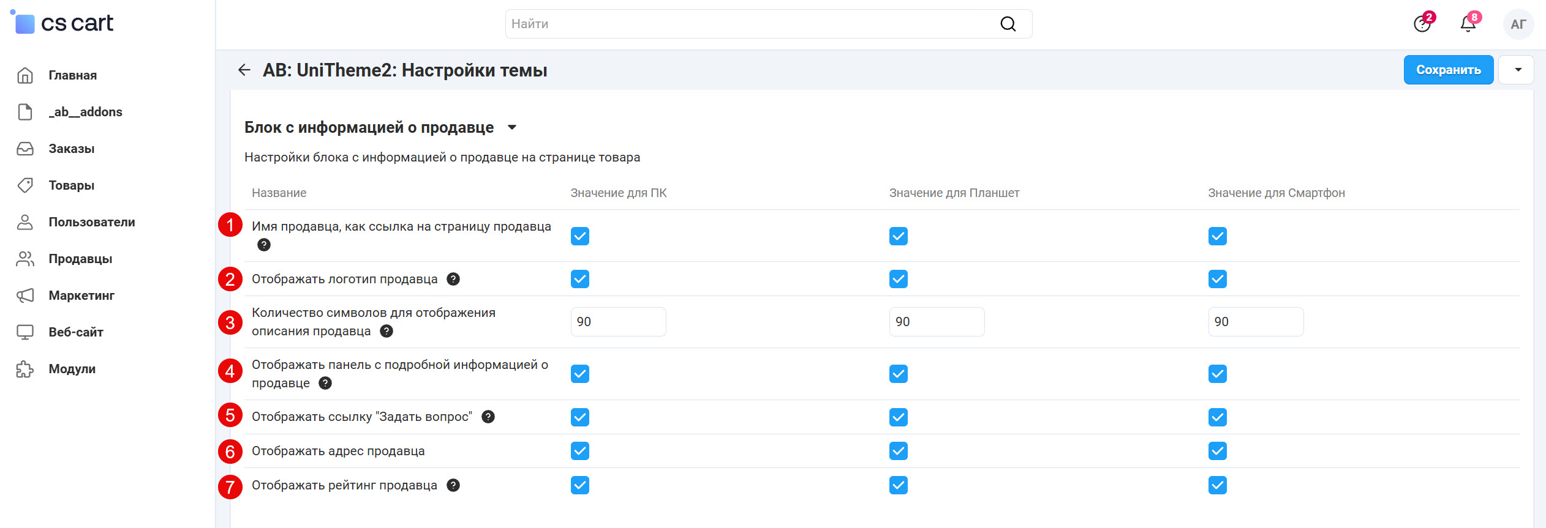The width and height of the screenshot is (1546, 528).
Task: Edit Планшет symbol count field
Action: pos(937,322)
